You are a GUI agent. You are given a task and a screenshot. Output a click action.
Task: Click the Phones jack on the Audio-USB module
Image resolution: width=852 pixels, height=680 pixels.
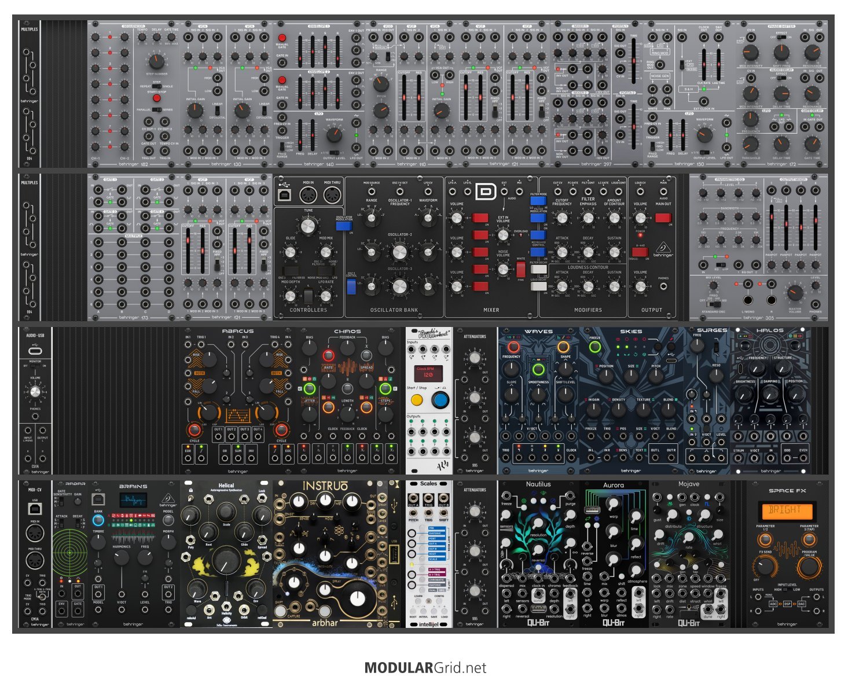coord(35,416)
